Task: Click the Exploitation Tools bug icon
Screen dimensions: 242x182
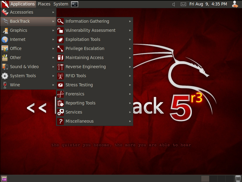Action: [x=60, y=40]
